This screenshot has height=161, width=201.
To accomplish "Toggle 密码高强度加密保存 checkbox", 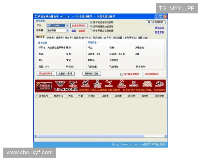I will point(91,26).
